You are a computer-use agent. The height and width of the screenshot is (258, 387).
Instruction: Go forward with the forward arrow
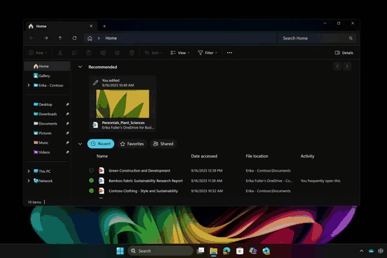coord(46,38)
